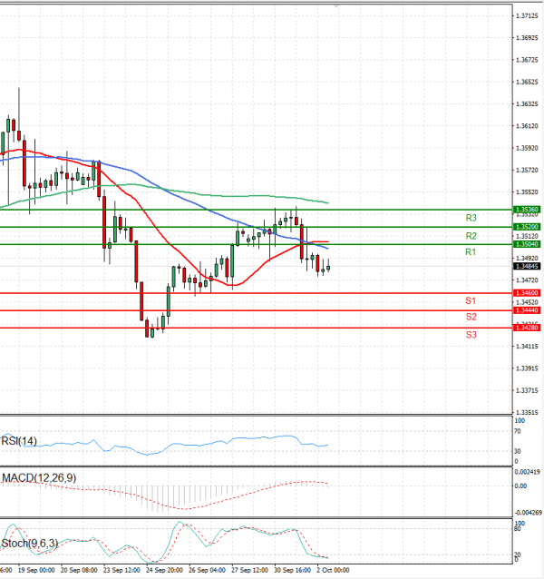Click the 30 Sep 16:00 date label
The height and width of the screenshot is (579, 544).
tap(293, 570)
